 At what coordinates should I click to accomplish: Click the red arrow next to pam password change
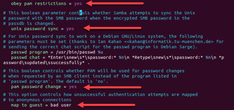tap(112, 87)
